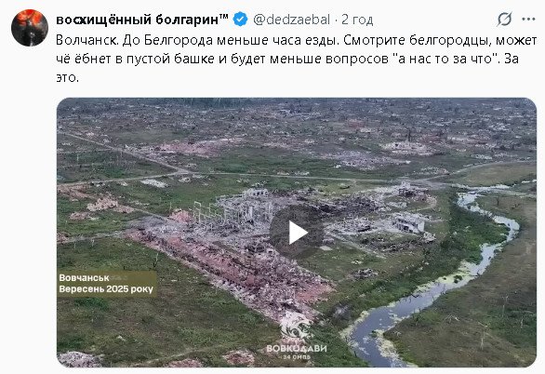This screenshot has height=374, width=545.
Task: Open the 2 год timestamp permalink
Action: click(x=357, y=20)
